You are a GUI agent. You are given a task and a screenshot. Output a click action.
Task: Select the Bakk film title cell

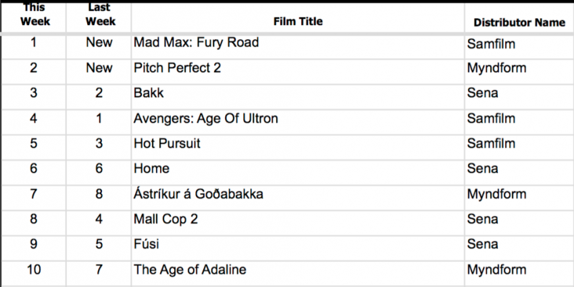pos(298,97)
